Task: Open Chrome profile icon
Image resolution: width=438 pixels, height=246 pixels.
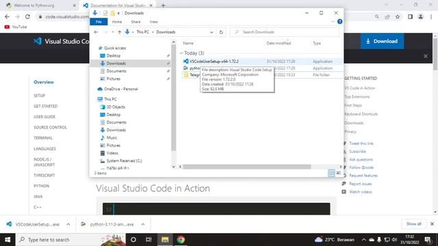Action: pyautogui.click(x=421, y=16)
